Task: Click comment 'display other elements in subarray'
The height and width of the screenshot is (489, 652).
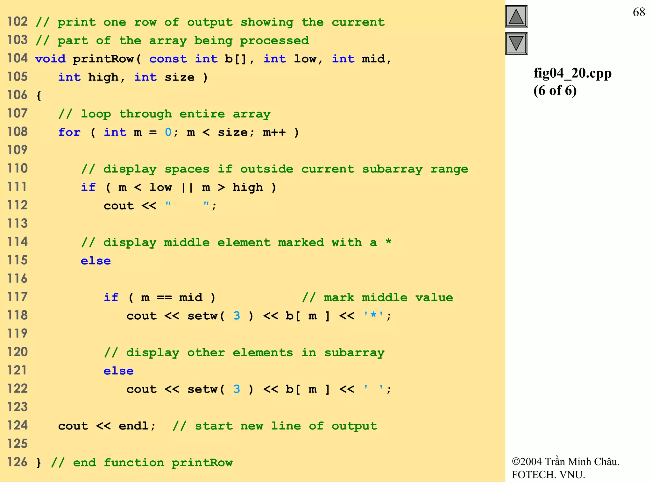Action: point(244,353)
